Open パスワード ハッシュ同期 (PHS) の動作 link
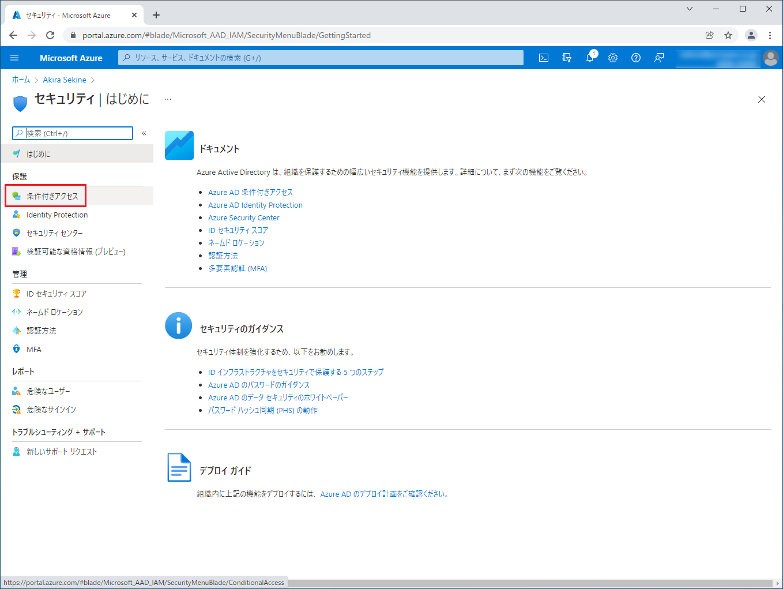Screen dimensions: 783x589 coord(263,410)
